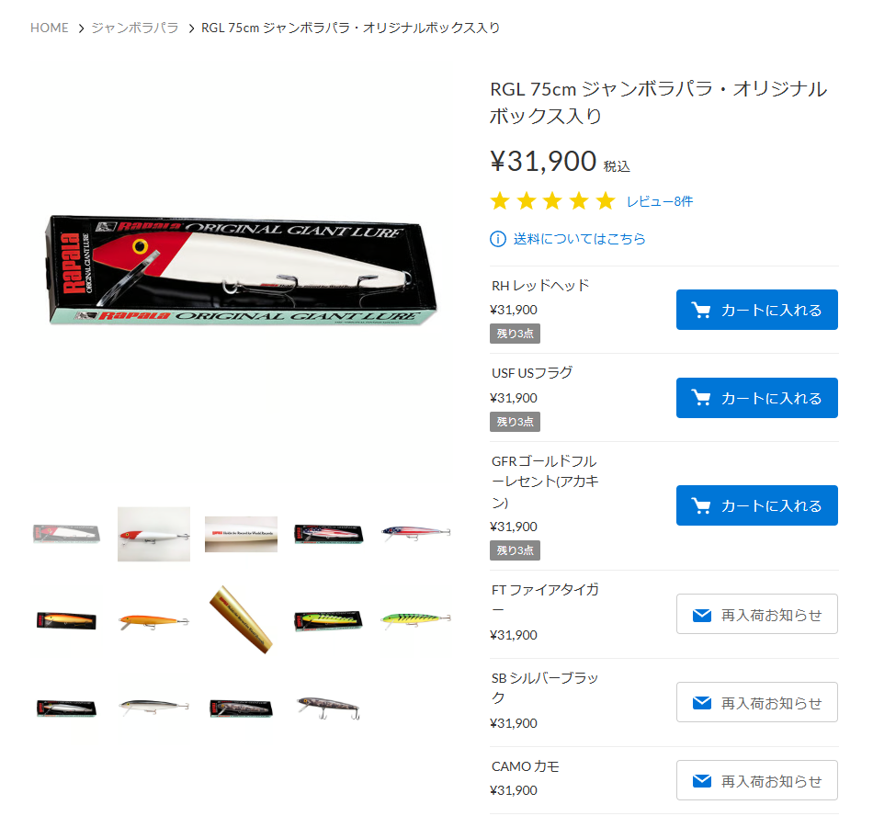Image resolution: width=873 pixels, height=816 pixels.
Task: Click the envelope icon for SB シルバーブラック
Action: (701, 703)
